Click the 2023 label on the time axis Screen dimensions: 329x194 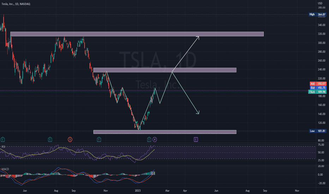click(x=138, y=190)
